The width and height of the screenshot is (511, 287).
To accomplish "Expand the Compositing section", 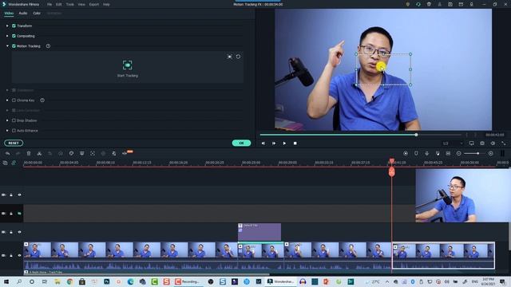I will (7, 36).
